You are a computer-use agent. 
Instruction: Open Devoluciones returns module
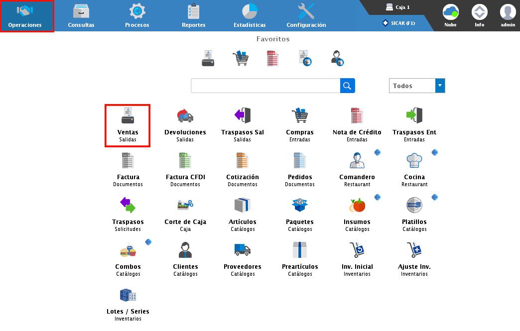click(185, 124)
